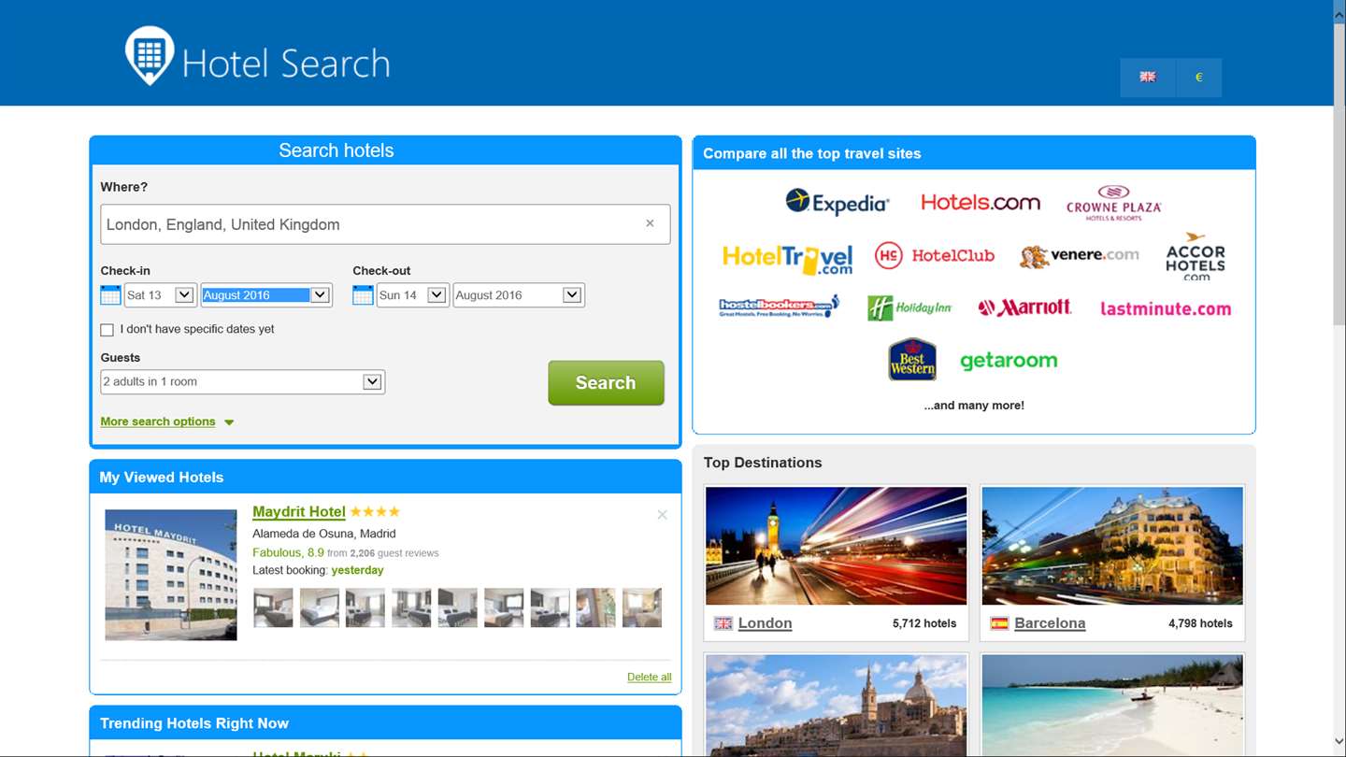Viewport: 1346px width, 757px height.
Task: Click the Marriott logo
Action: pos(1024,307)
